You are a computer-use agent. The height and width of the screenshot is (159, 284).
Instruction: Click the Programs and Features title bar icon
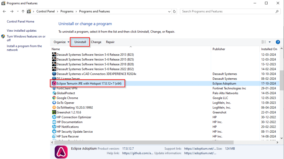[x=3, y=3]
